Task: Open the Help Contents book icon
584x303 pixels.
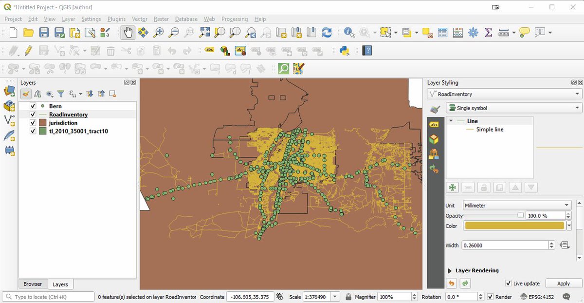Action: 367,50
